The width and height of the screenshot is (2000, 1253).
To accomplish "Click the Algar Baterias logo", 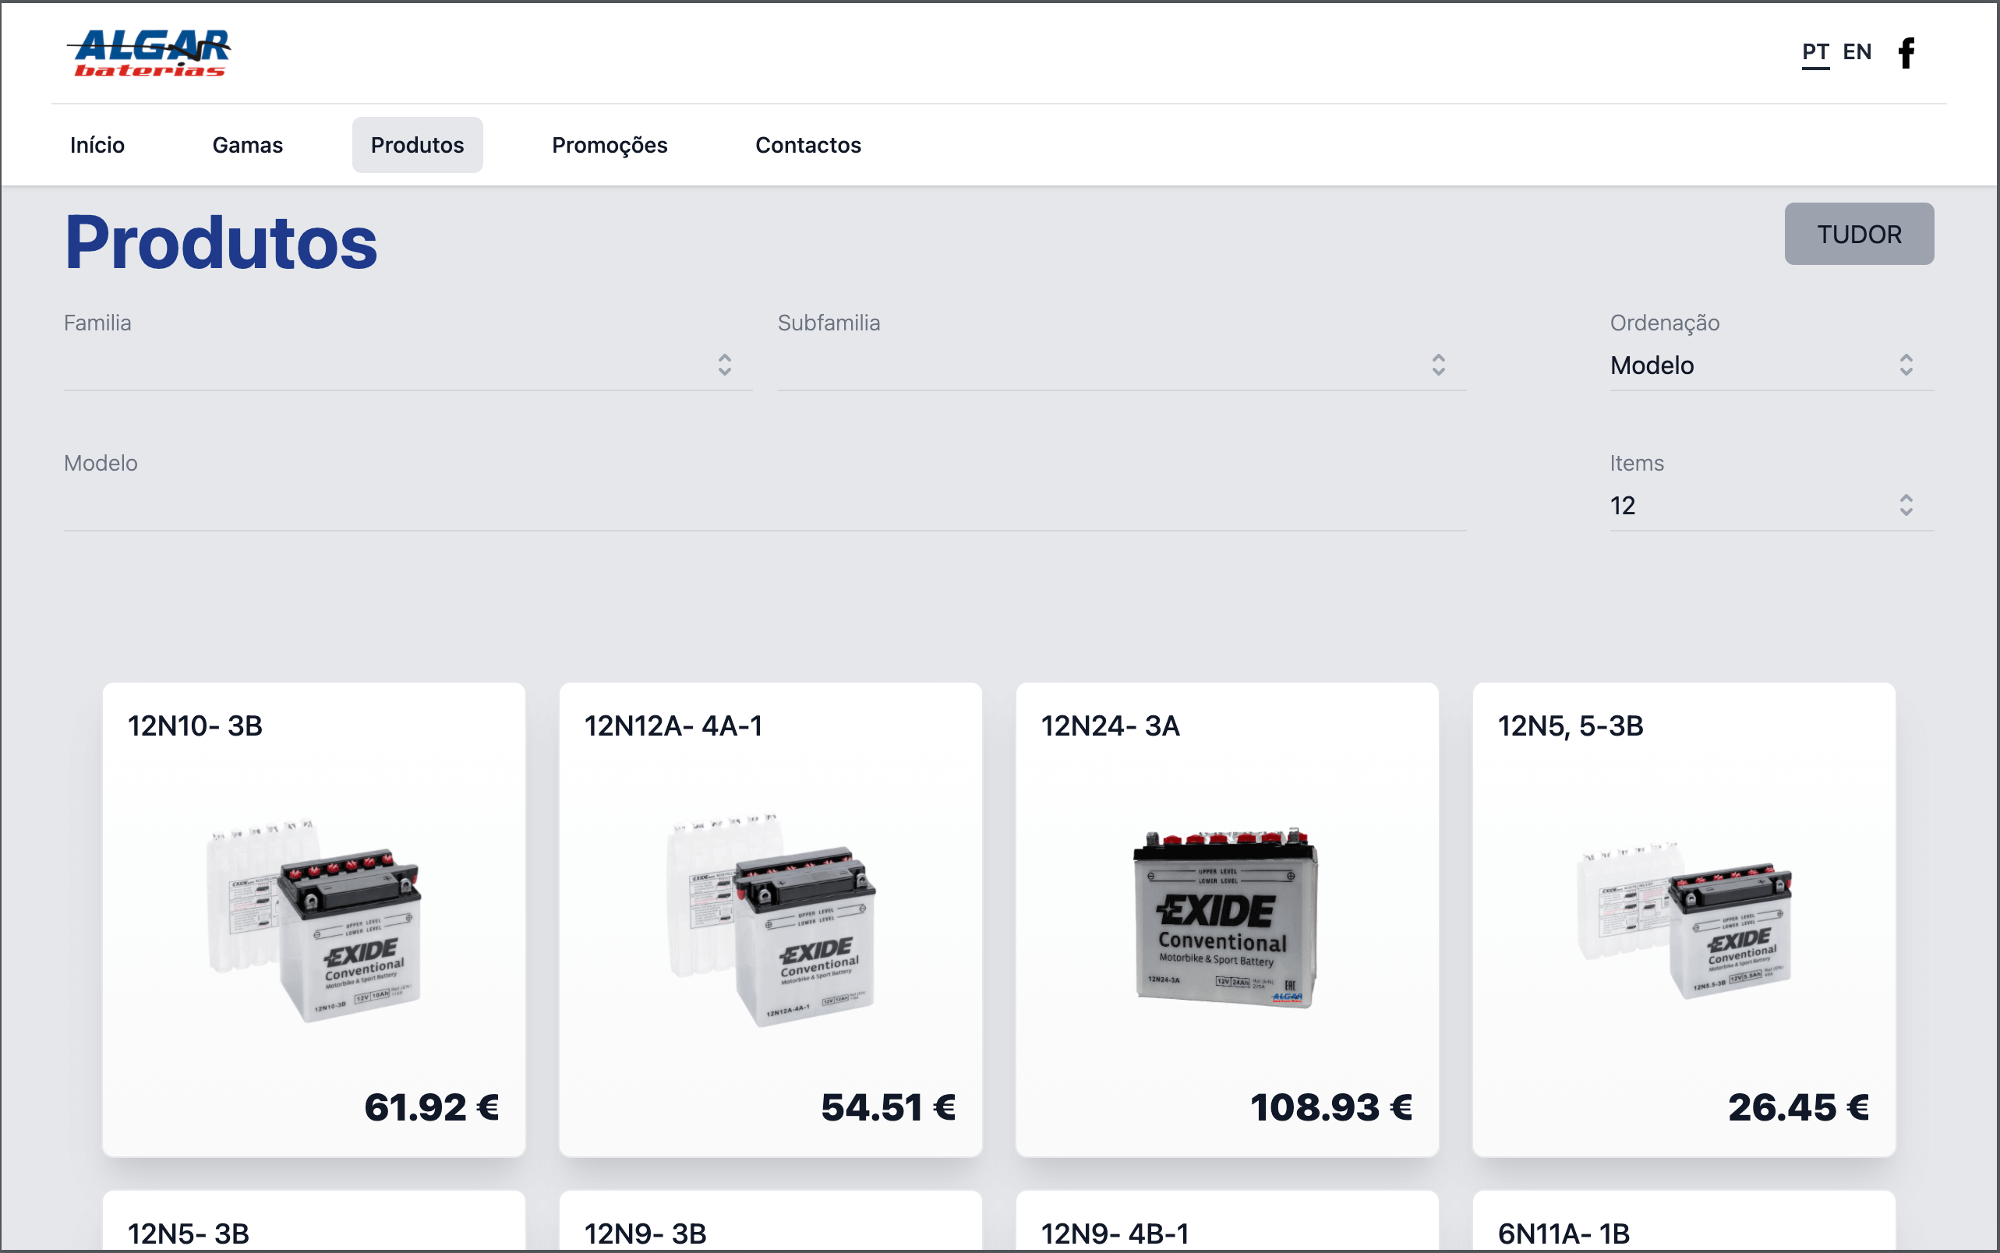I will click(148, 53).
